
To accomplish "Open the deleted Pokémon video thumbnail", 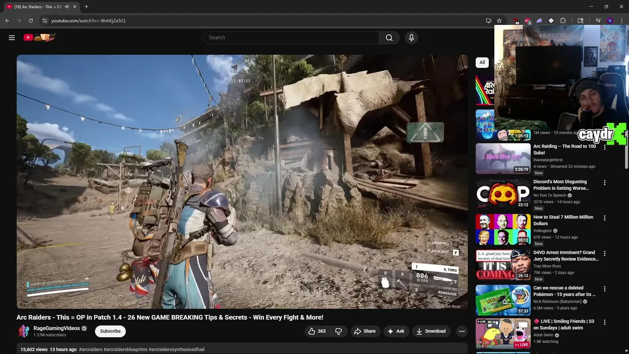I will [x=503, y=300].
